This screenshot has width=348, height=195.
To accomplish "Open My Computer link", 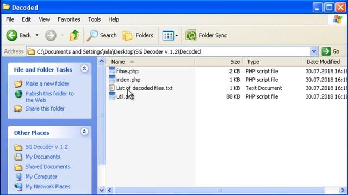I will point(41,177).
